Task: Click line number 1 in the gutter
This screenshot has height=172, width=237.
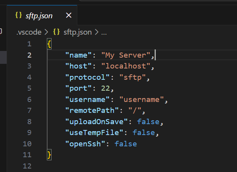Action: 29,44
